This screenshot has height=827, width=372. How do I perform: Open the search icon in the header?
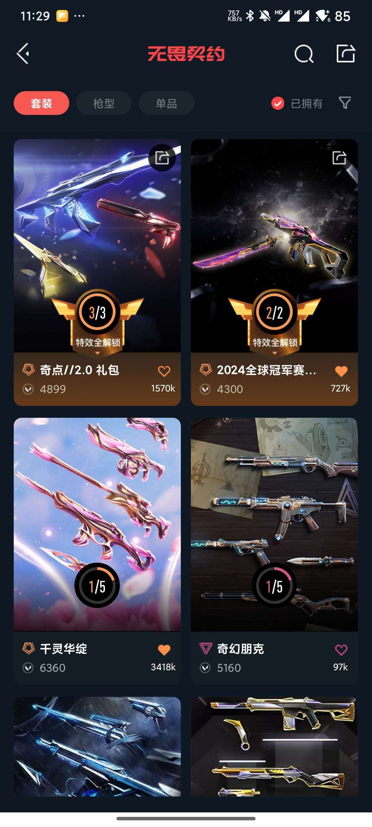pyautogui.click(x=304, y=54)
